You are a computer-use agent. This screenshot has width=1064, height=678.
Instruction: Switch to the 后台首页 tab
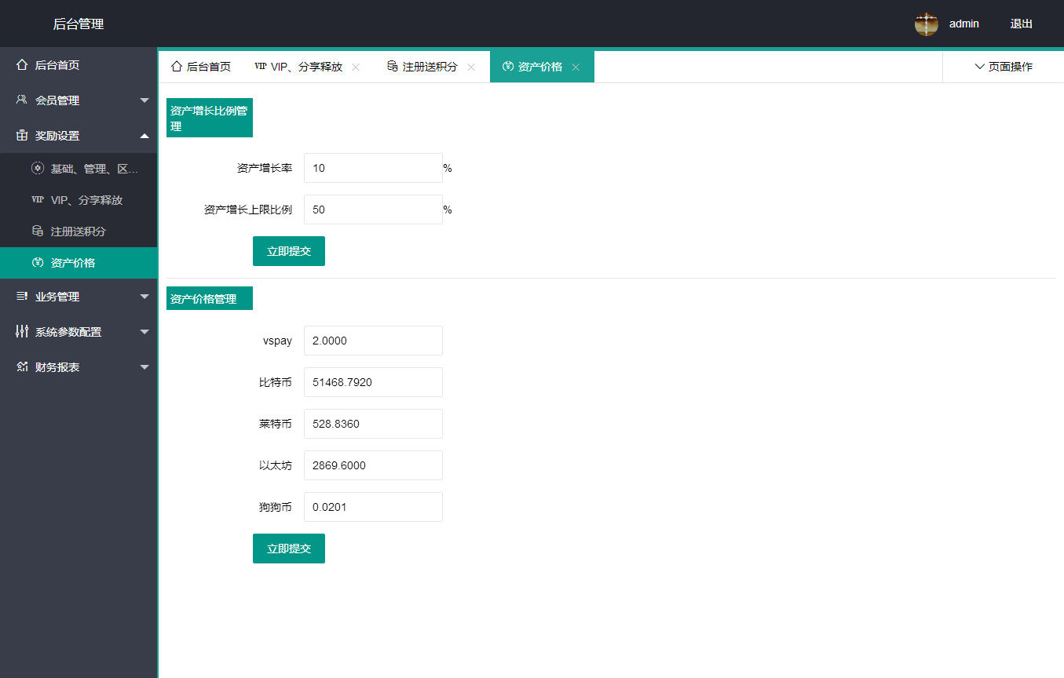(201, 67)
